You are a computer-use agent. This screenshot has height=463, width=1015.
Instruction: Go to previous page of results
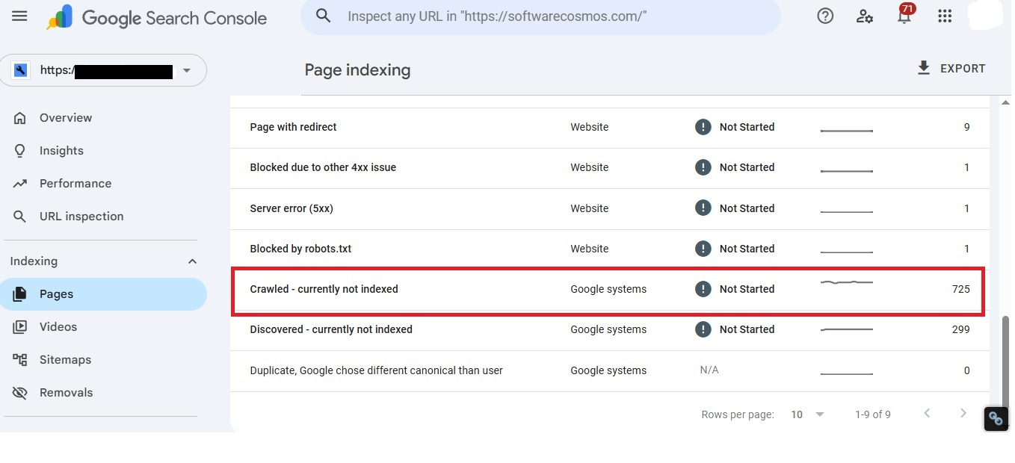(927, 414)
